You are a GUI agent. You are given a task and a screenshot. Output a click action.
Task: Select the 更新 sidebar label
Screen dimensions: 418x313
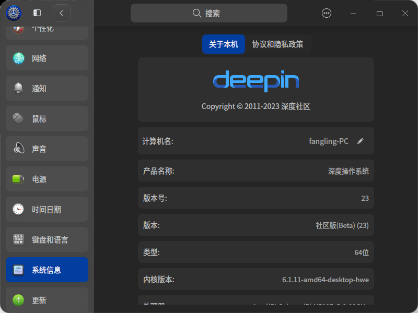tap(39, 300)
